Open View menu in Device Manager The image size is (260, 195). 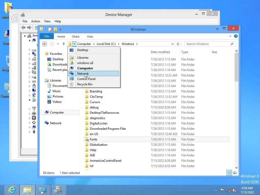(x=47, y=21)
